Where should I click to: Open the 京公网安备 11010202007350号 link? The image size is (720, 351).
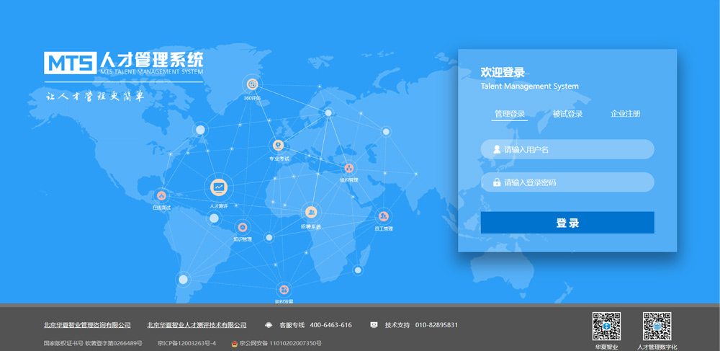(280, 343)
